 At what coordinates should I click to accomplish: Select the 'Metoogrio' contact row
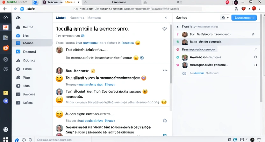coord(217,65)
